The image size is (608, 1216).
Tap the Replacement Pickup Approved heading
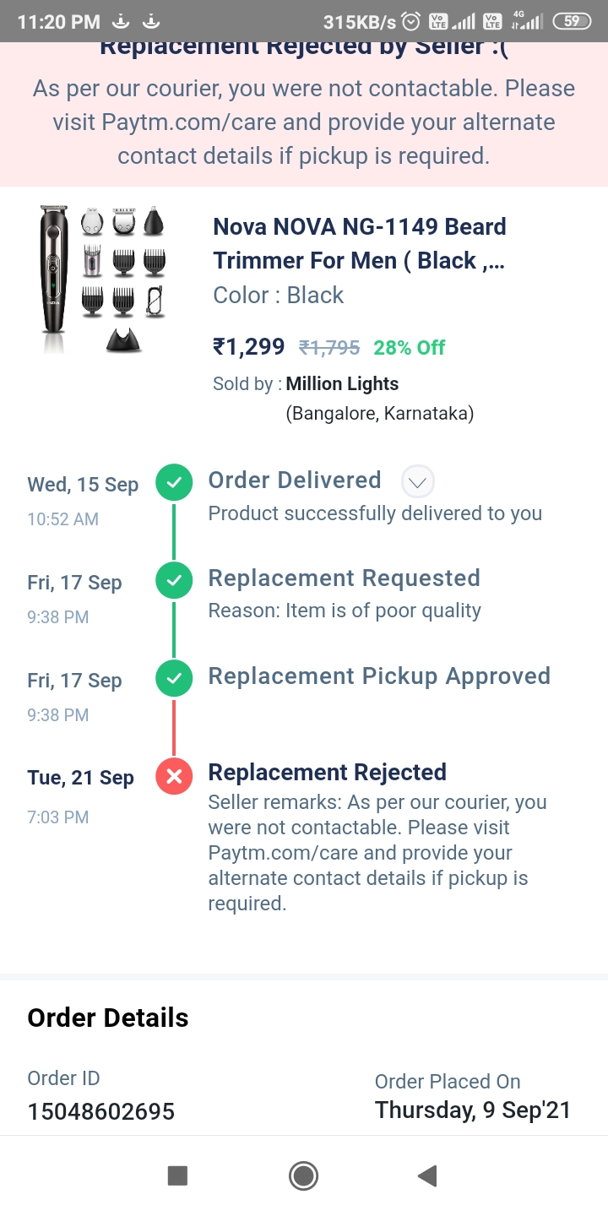click(x=379, y=676)
